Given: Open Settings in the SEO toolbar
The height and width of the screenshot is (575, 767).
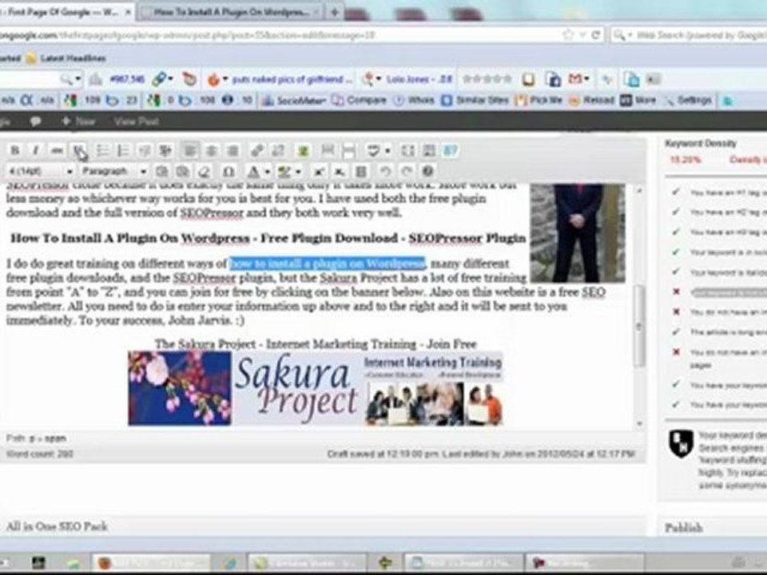Looking at the screenshot, I should click(x=688, y=101).
